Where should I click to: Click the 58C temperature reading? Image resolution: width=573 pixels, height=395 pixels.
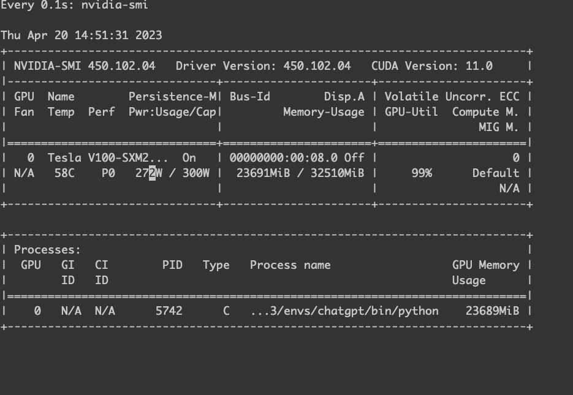(64, 173)
